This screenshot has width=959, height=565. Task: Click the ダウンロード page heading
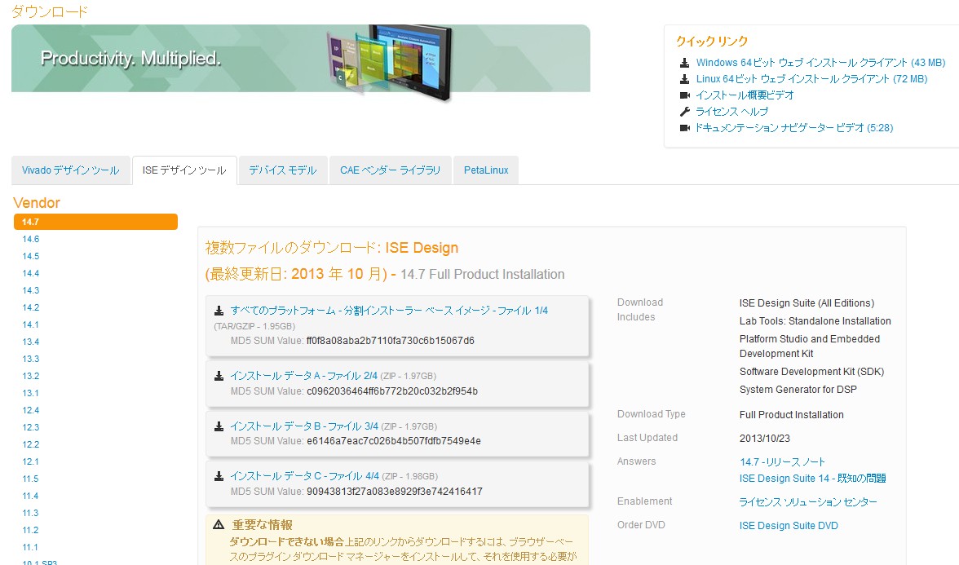pyautogui.click(x=50, y=11)
